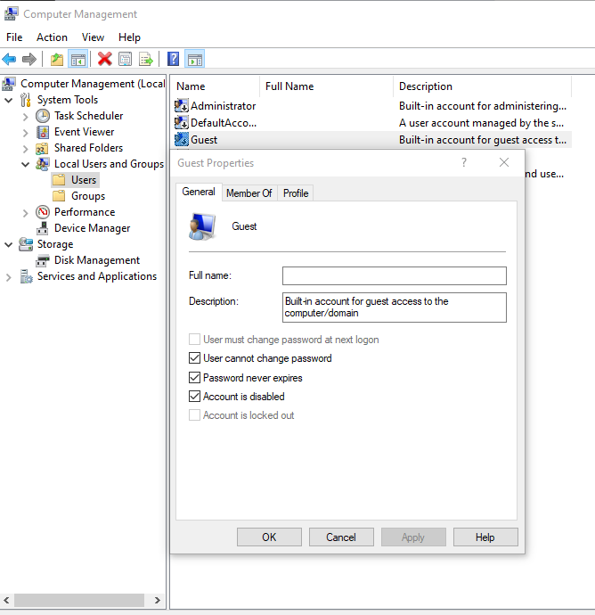The image size is (595, 615).
Task: Click the Device Manager icon
Action: [x=43, y=228]
